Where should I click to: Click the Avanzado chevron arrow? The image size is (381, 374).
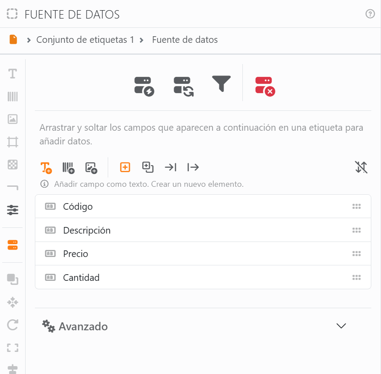pyautogui.click(x=341, y=325)
